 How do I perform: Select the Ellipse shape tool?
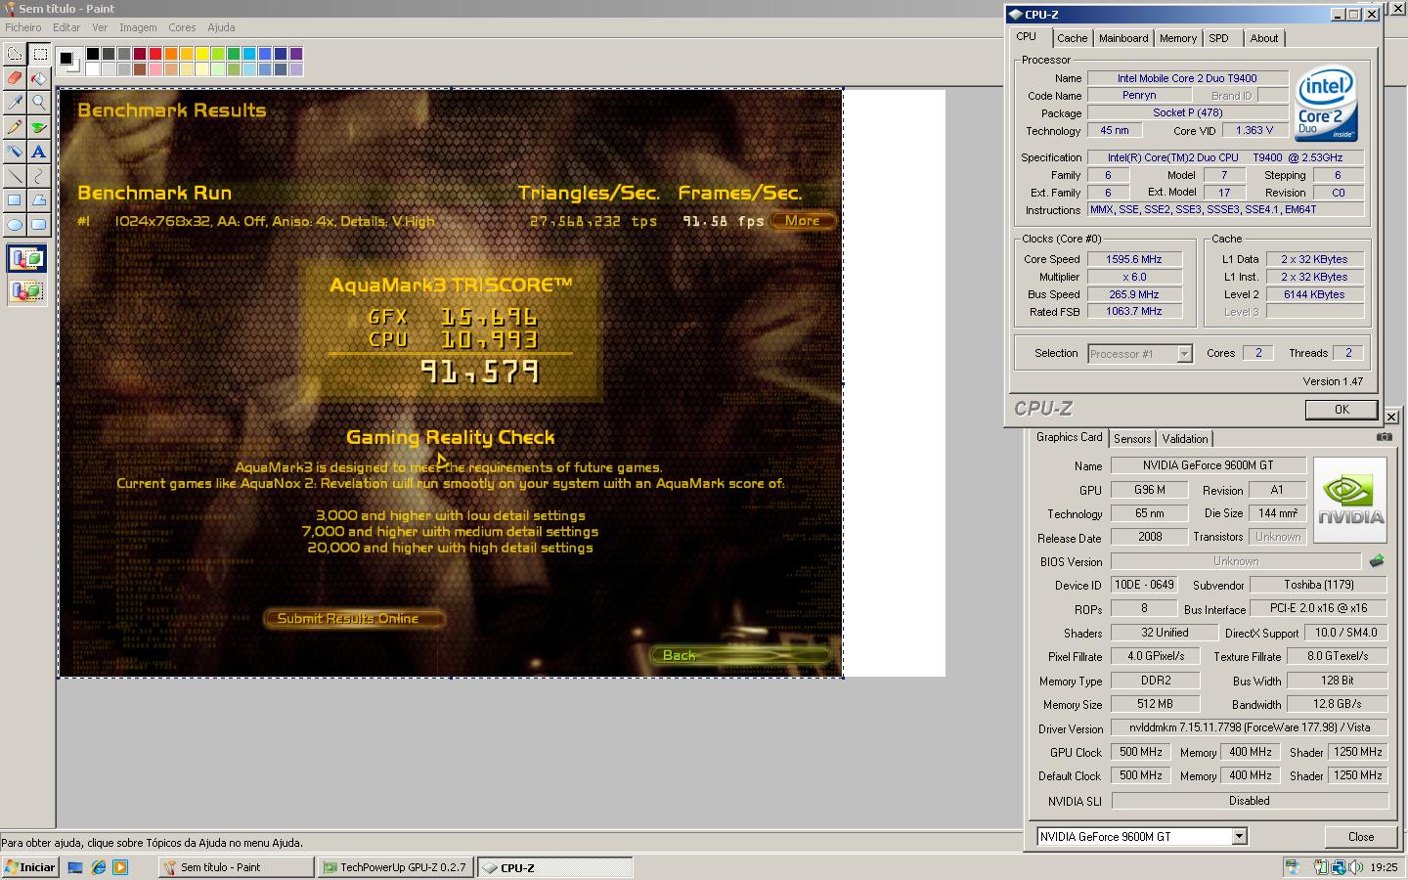[15, 224]
